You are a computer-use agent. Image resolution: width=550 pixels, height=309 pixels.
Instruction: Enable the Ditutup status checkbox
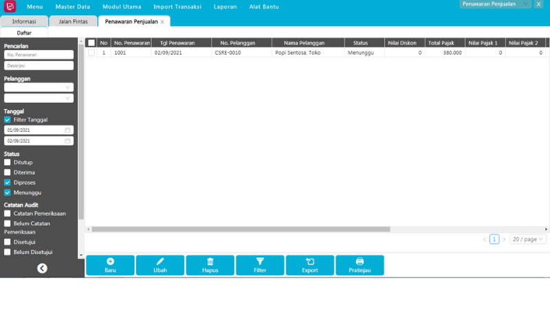point(8,163)
